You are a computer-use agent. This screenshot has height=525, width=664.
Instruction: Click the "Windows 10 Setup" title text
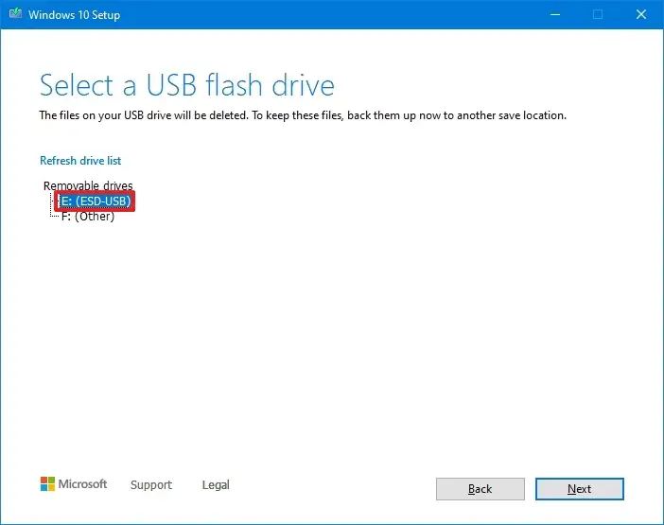pyautogui.click(x=75, y=15)
